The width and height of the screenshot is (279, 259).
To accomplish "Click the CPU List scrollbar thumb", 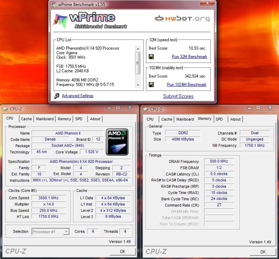I will 138,63.
